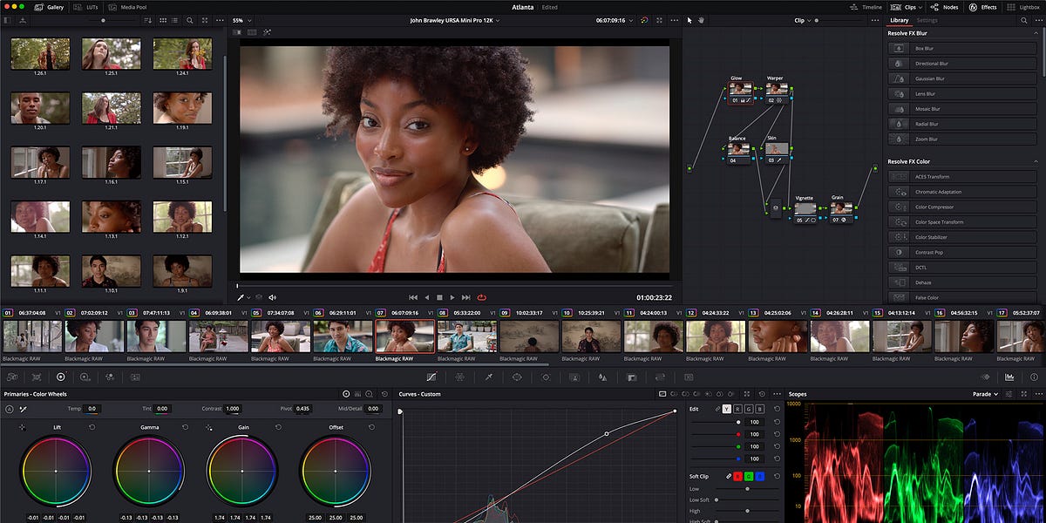Viewport: 1046px width, 523px height.
Task: Mute the viewer audio speaker icon
Action: tap(273, 297)
